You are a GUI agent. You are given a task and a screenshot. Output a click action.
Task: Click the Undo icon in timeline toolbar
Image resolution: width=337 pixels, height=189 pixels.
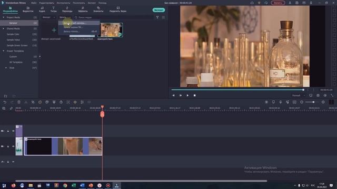coord(5,102)
